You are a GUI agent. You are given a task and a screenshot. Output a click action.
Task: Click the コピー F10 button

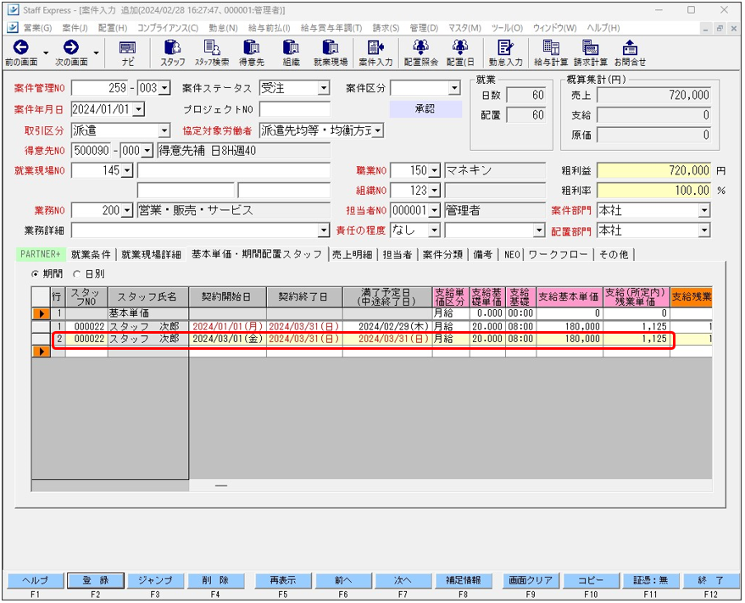coord(591,580)
